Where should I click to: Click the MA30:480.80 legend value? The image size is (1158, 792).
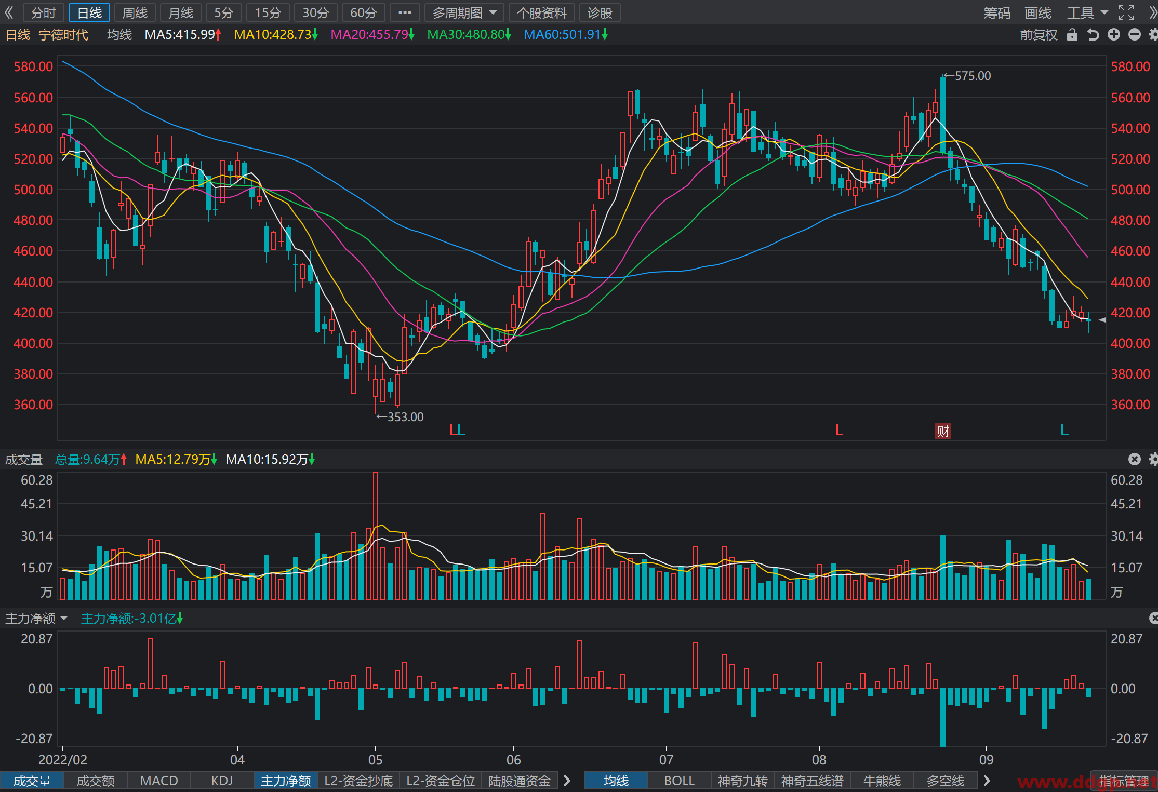pyautogui.click(x=469, y=35)
